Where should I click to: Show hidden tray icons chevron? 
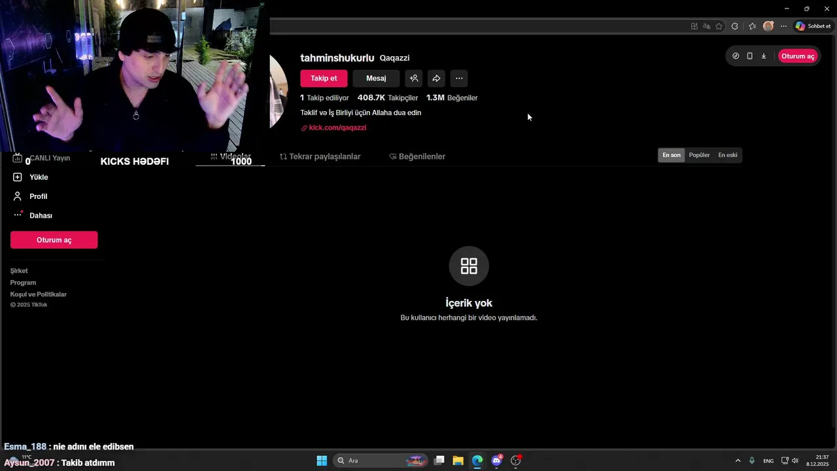click(738, 461)
